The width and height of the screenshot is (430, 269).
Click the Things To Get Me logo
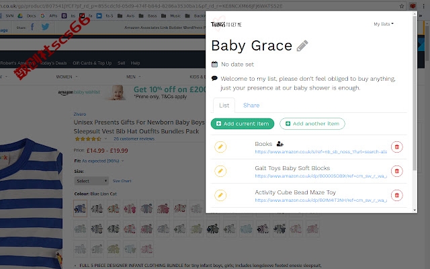[226, 24]
